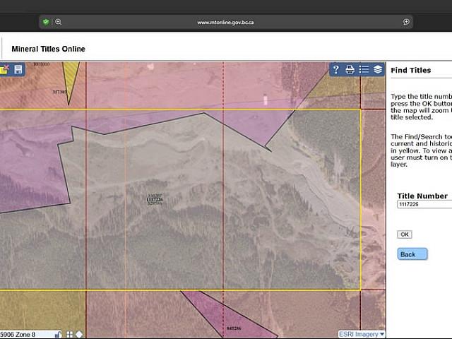Image resolution: width=452 pixels, height=339 pixels.
Task: Click the padlock icon in status bar
Action: tap(59, 334)
